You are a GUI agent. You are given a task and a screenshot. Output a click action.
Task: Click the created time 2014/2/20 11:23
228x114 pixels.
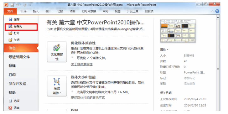click(195, 106)
